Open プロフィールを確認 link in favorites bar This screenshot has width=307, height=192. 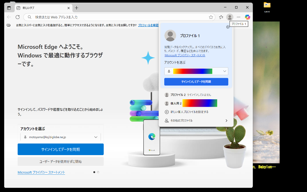[148, 25]
